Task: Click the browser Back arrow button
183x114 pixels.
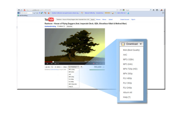Action: pyautogui.click(x=19, y=10)
